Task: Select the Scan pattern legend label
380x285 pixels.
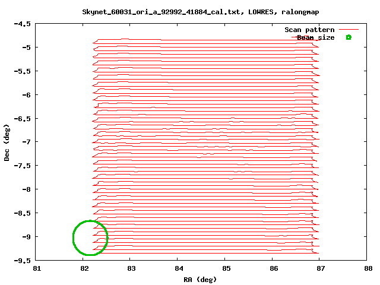Action: 309,30
